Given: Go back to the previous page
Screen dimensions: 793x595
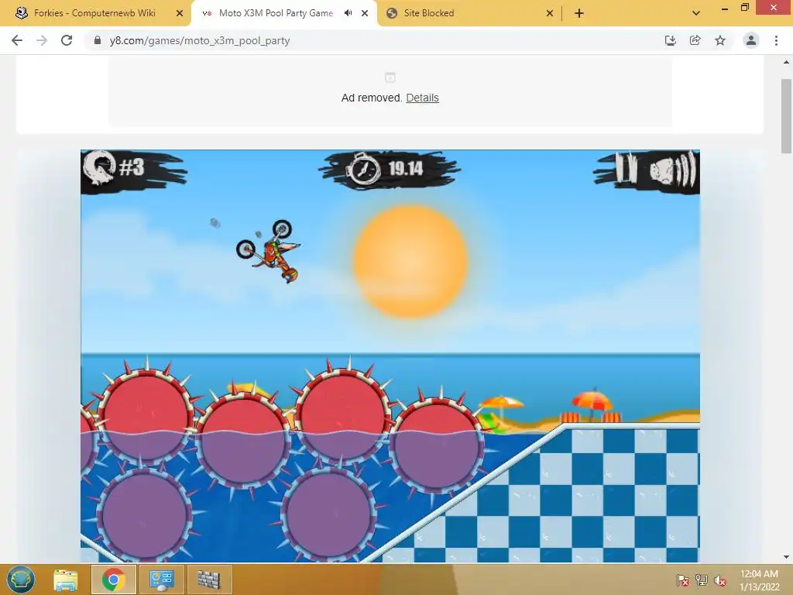Looking at the screenshot, I should 17,40.
